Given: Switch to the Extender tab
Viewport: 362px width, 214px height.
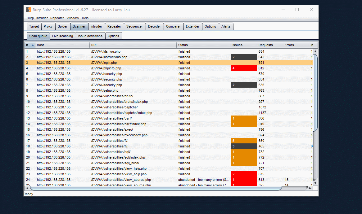Looking at the screenshot, I should 192,27.
